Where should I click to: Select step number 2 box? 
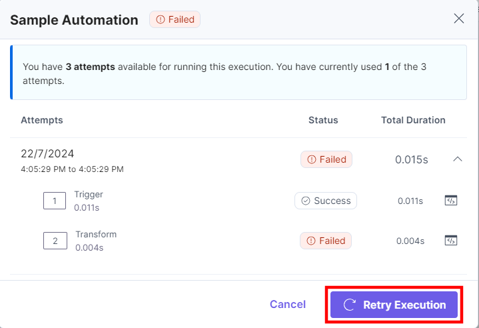click(55, 241)
